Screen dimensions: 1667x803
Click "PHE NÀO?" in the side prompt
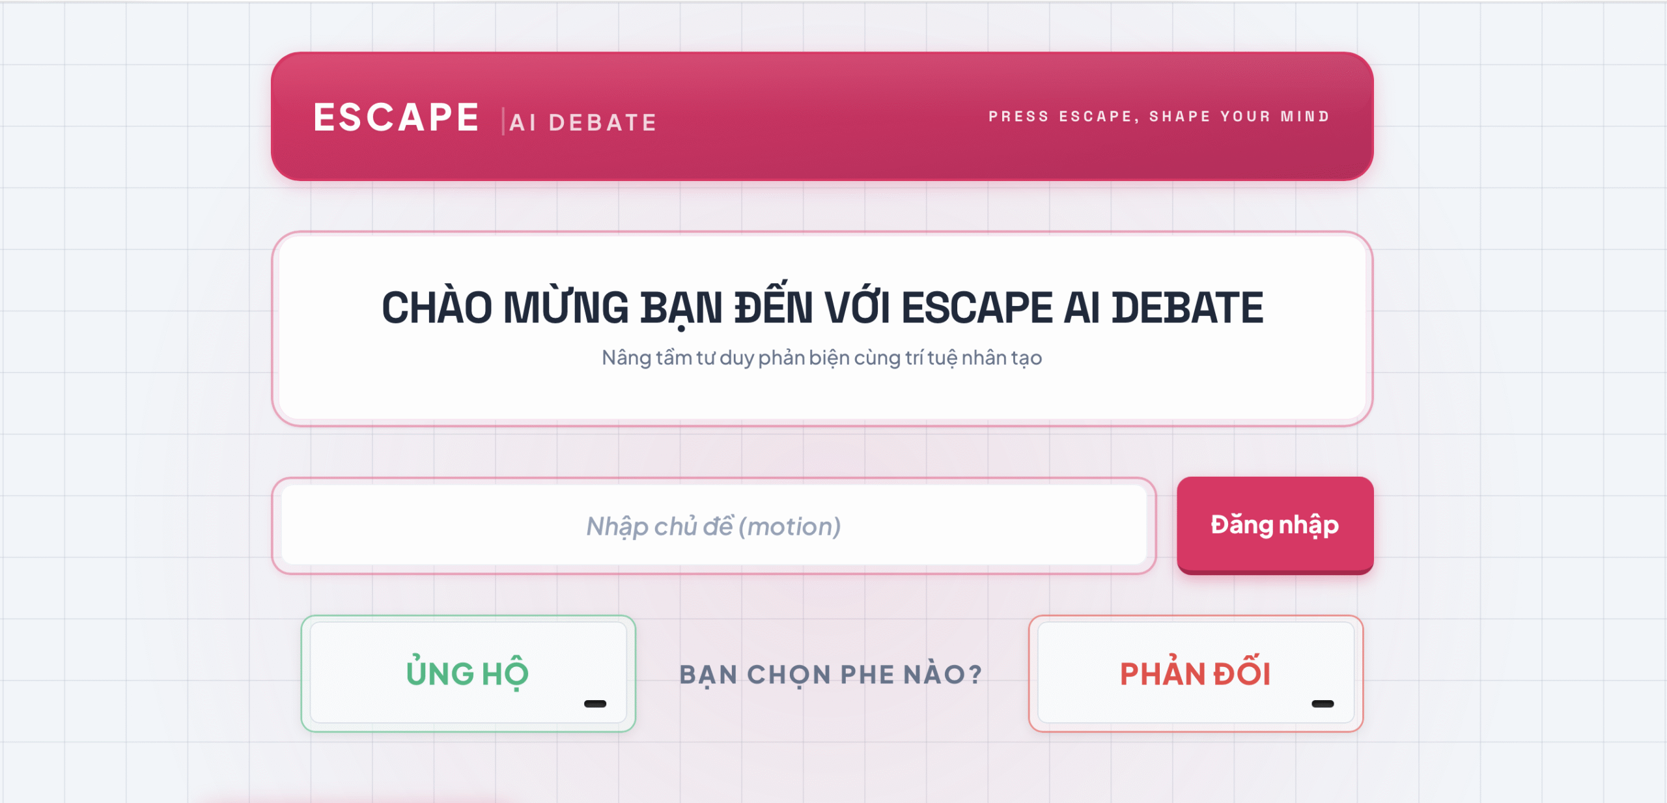[x=911, y=675]
